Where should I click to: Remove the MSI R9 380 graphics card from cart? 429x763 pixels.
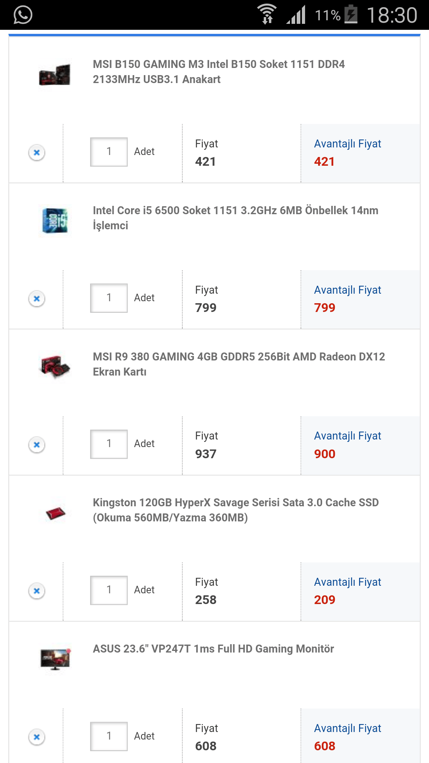[x=36, y=444]
